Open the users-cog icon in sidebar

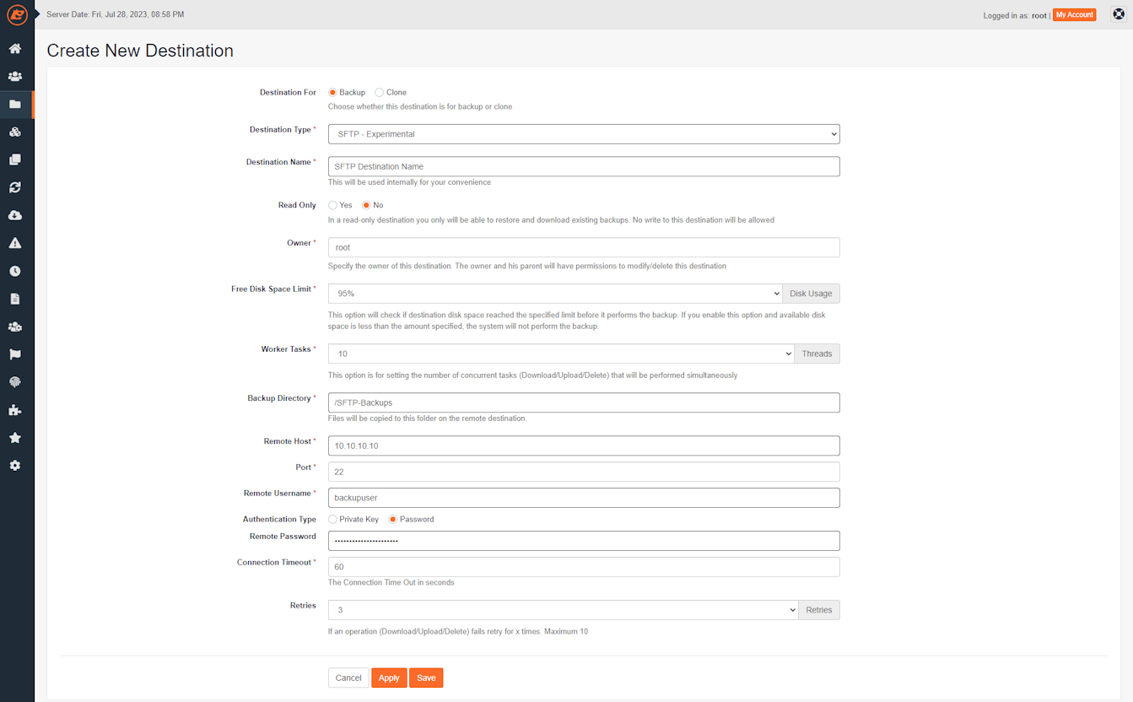[15, 327]
